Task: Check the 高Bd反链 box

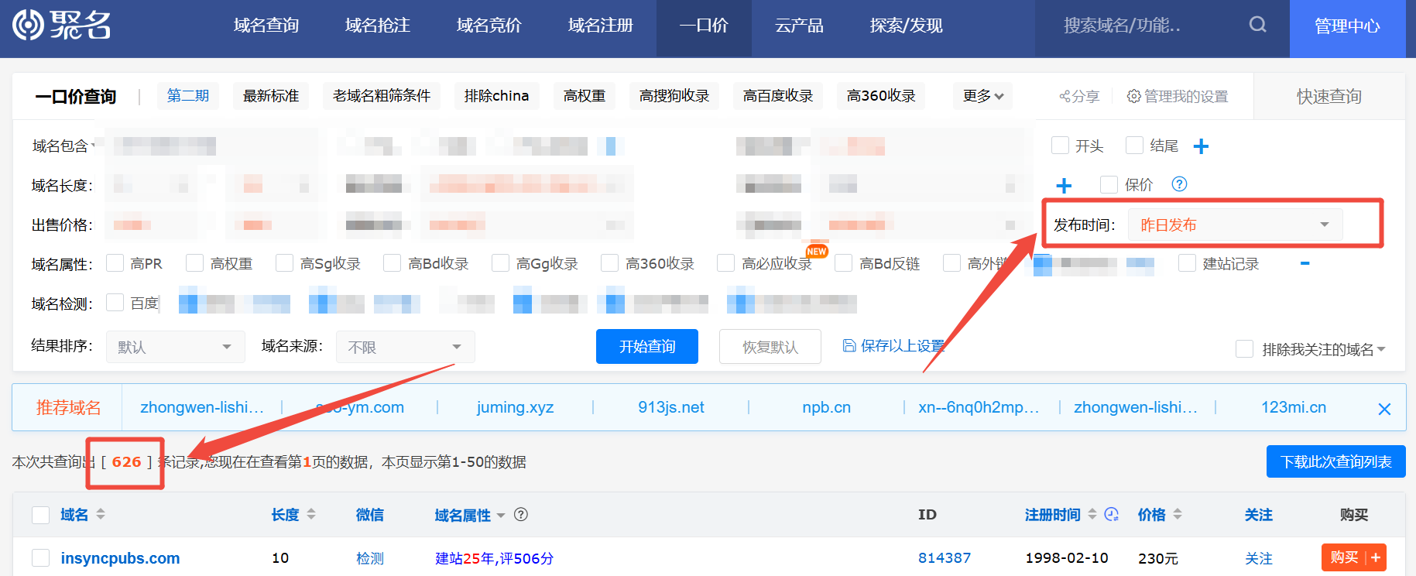Action: click(844, 263)
